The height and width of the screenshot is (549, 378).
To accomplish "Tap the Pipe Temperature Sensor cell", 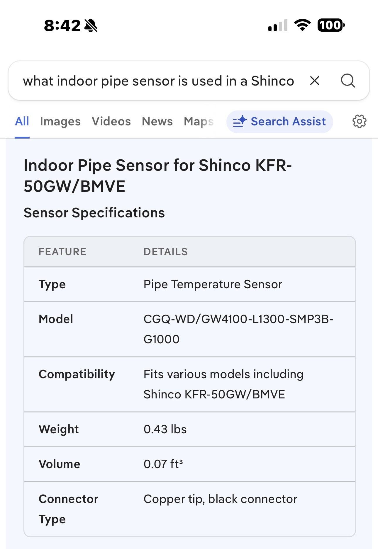I will click(x=213, y=284).
